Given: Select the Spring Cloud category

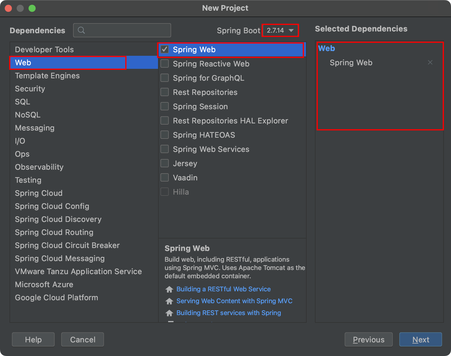Looking at the screenshot, I should point(84,193).
